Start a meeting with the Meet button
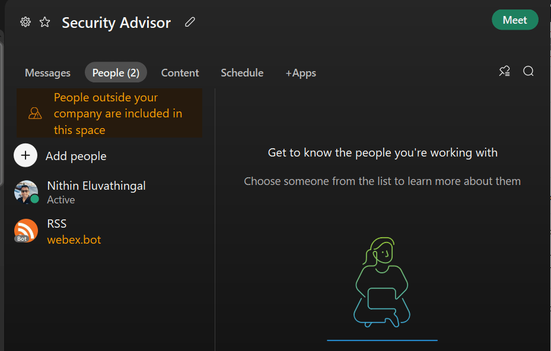Image resolution: width=551 pixels, height=351 pixels. (x=514, y=20)
